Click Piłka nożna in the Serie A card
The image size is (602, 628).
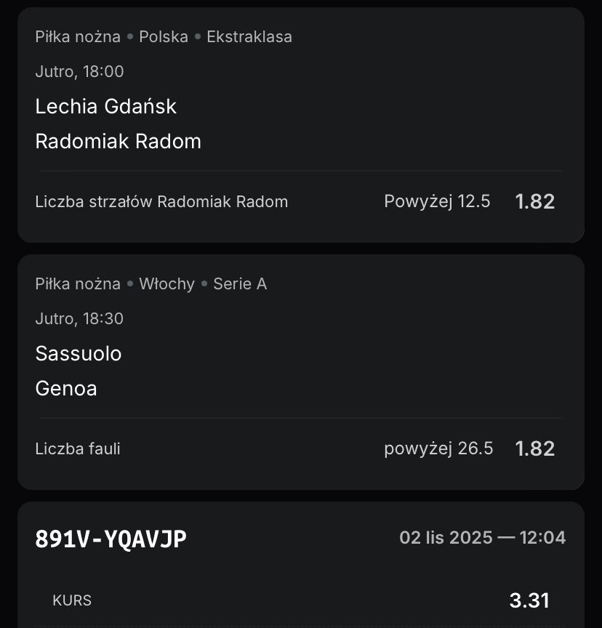[78, 283]
